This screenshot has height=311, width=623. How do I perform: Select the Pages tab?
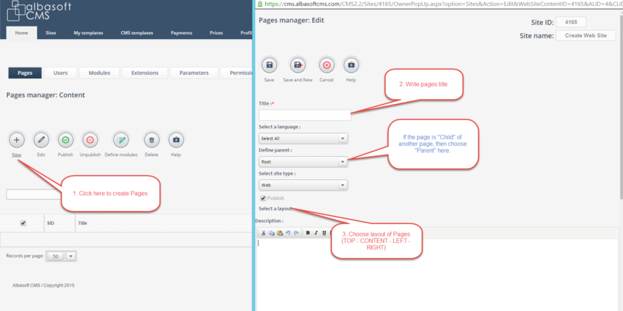(x=25, y=73)
